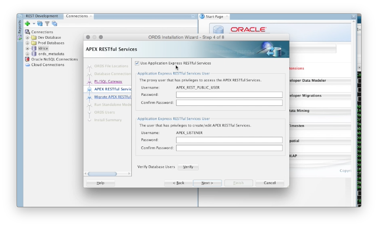This screenshot has width=378, height=227.
Task: Click the Verify button
Action: (x=188, y=167)
